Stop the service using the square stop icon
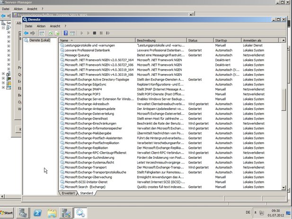Viewport: 292px width, 219px height. tap(95, 33)
